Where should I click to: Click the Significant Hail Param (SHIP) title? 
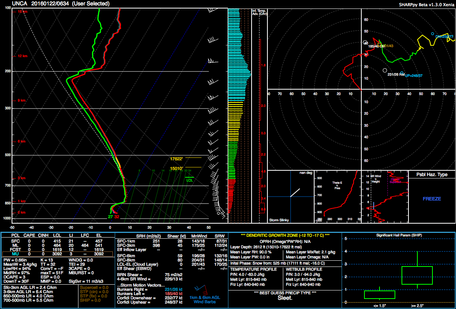tap(399, 236)
